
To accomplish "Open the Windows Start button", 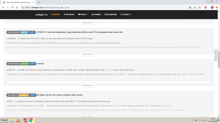I will tap(4, 120).
